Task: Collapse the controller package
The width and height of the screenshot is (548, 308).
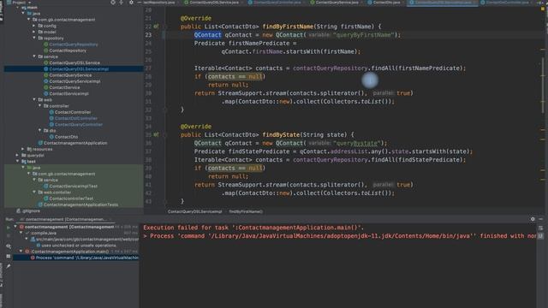Action: (x=40, y=106)
